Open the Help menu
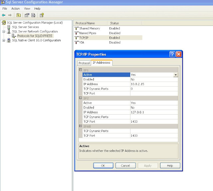The height and width of the screenshot is (191, 213). [37, 9]
